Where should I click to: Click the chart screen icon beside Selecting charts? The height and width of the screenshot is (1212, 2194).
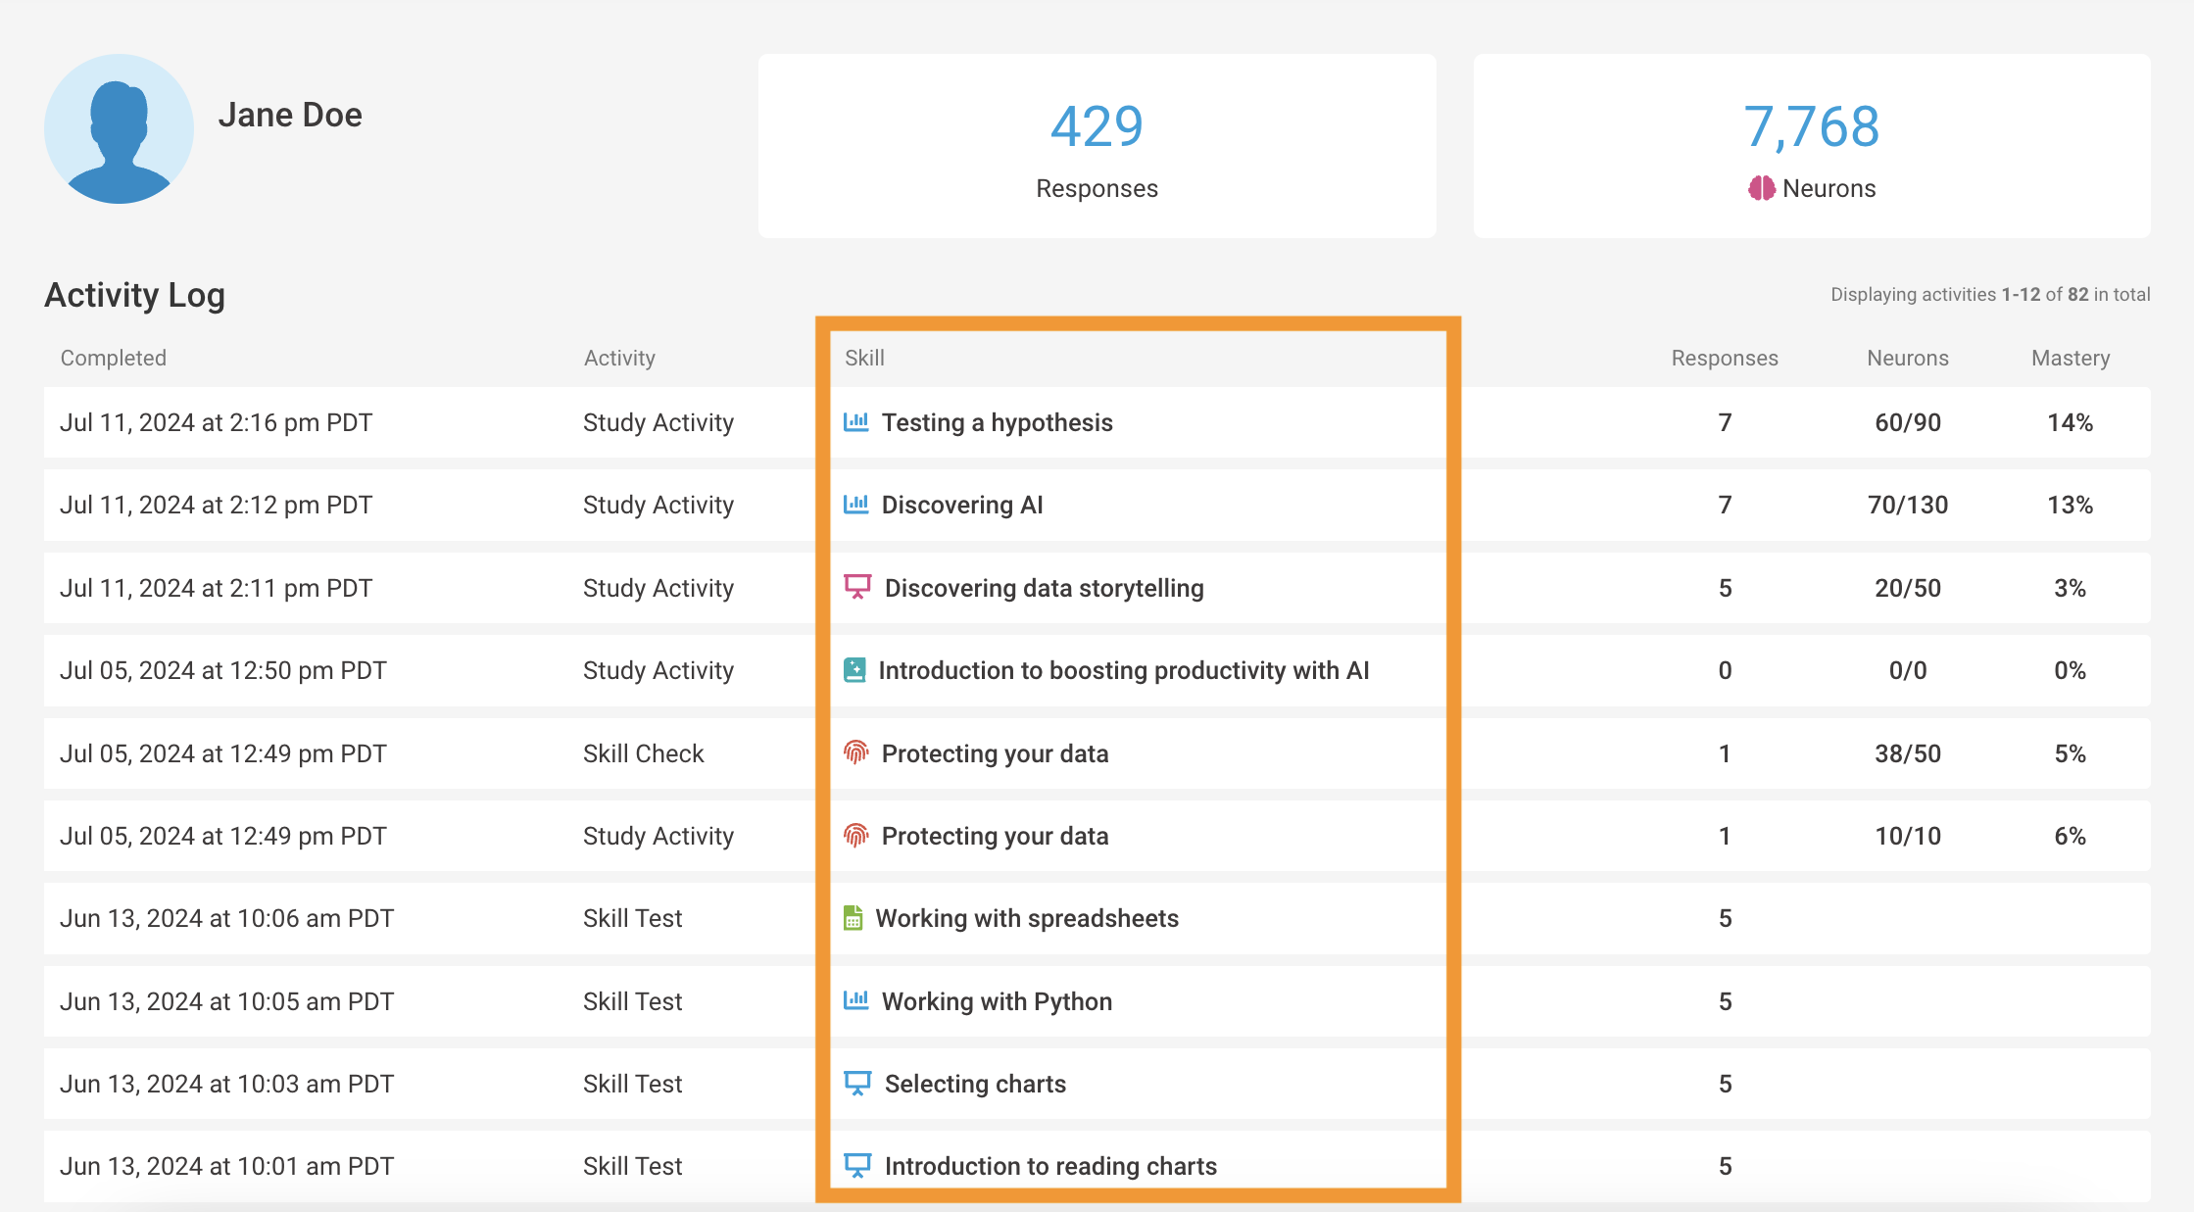(x=856, y=1084)
